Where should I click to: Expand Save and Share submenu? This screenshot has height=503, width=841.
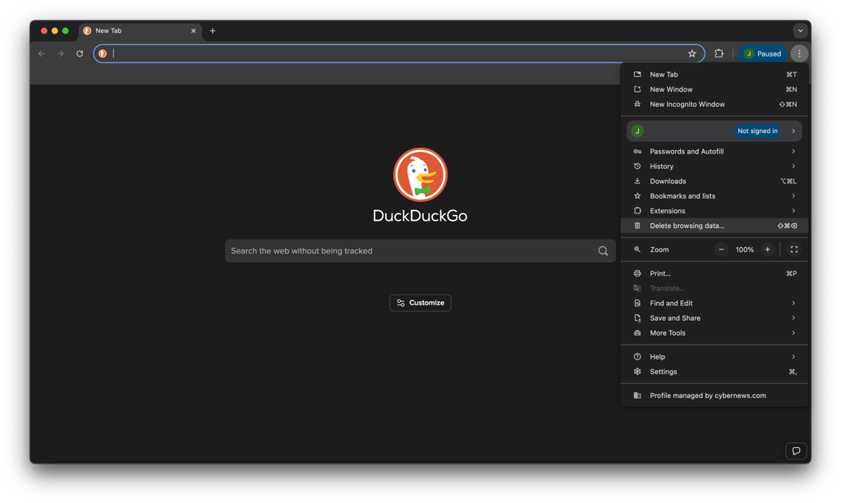tap(715, 318)
